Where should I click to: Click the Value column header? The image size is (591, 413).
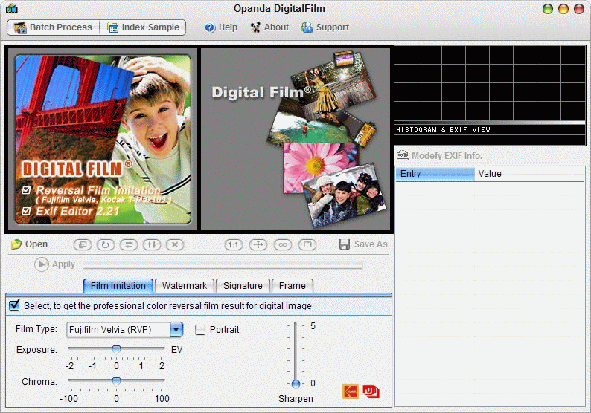pyautogui.click(x=523, y=174)
